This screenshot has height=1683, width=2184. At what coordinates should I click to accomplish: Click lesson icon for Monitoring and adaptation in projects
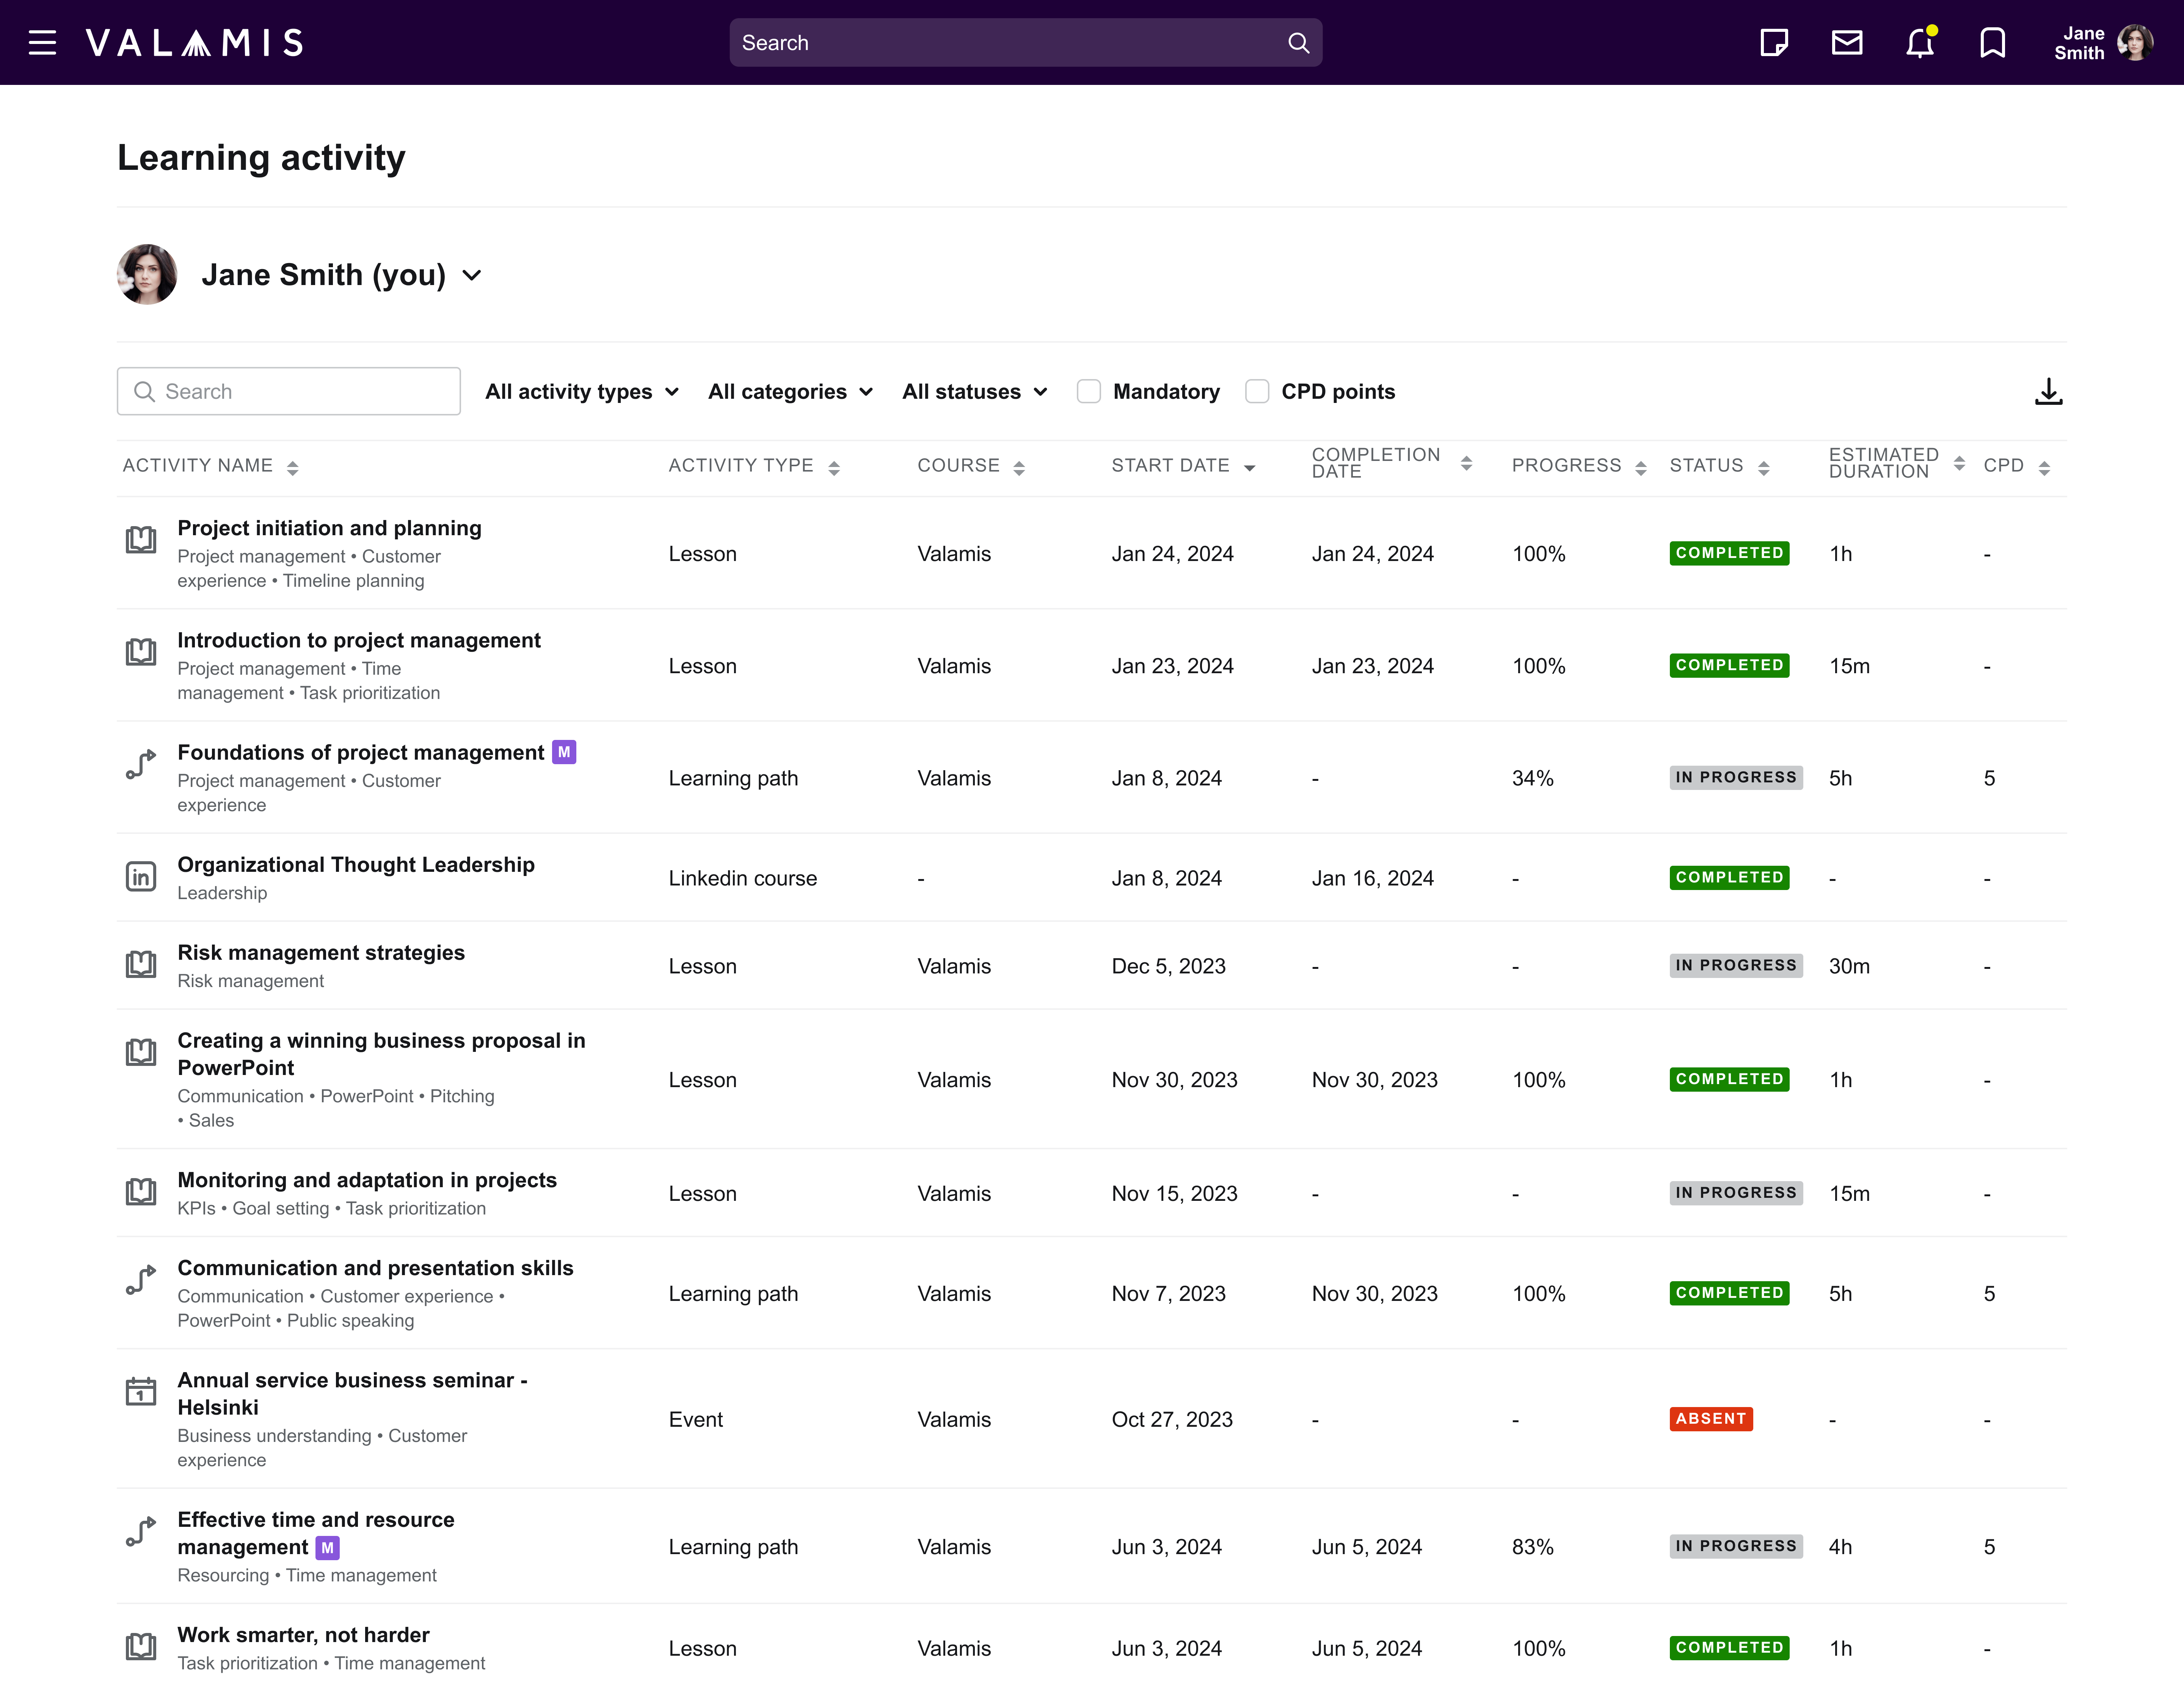141,1192
